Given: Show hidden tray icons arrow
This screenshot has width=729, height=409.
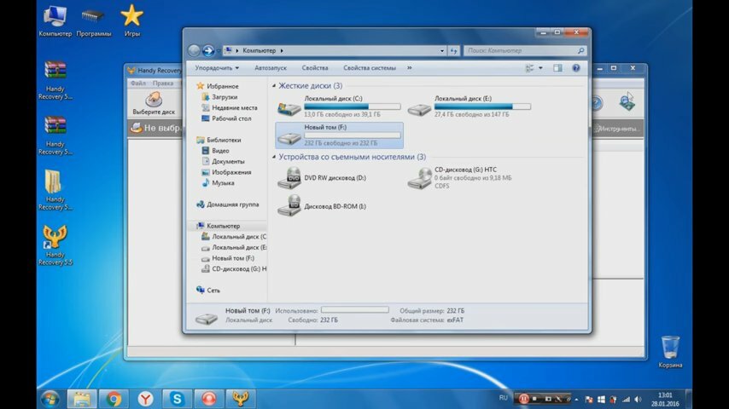Looking at the screenshot, I should [576, 400].
